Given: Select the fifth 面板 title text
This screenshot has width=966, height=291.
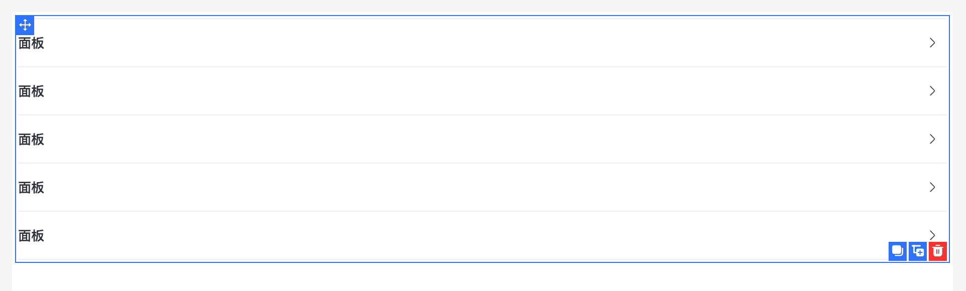Looking at the screenshot, I should click(31, 236).
